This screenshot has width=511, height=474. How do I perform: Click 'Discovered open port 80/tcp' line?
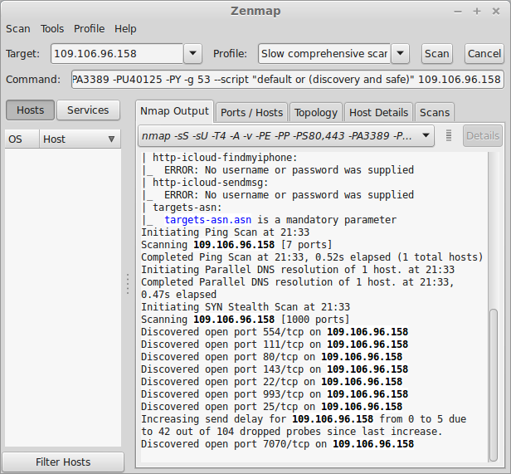[271, 357]
